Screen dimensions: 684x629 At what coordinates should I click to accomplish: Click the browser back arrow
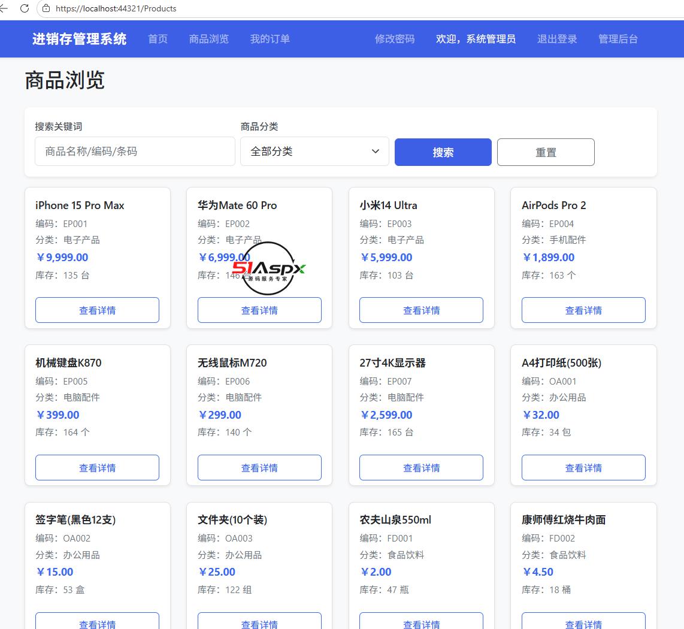[x=4, y=8]
